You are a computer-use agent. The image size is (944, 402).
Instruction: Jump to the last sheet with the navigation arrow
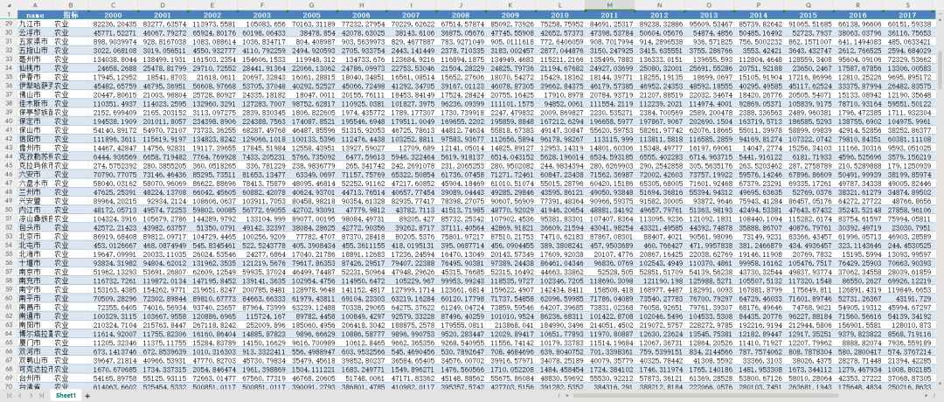point(41,396)
